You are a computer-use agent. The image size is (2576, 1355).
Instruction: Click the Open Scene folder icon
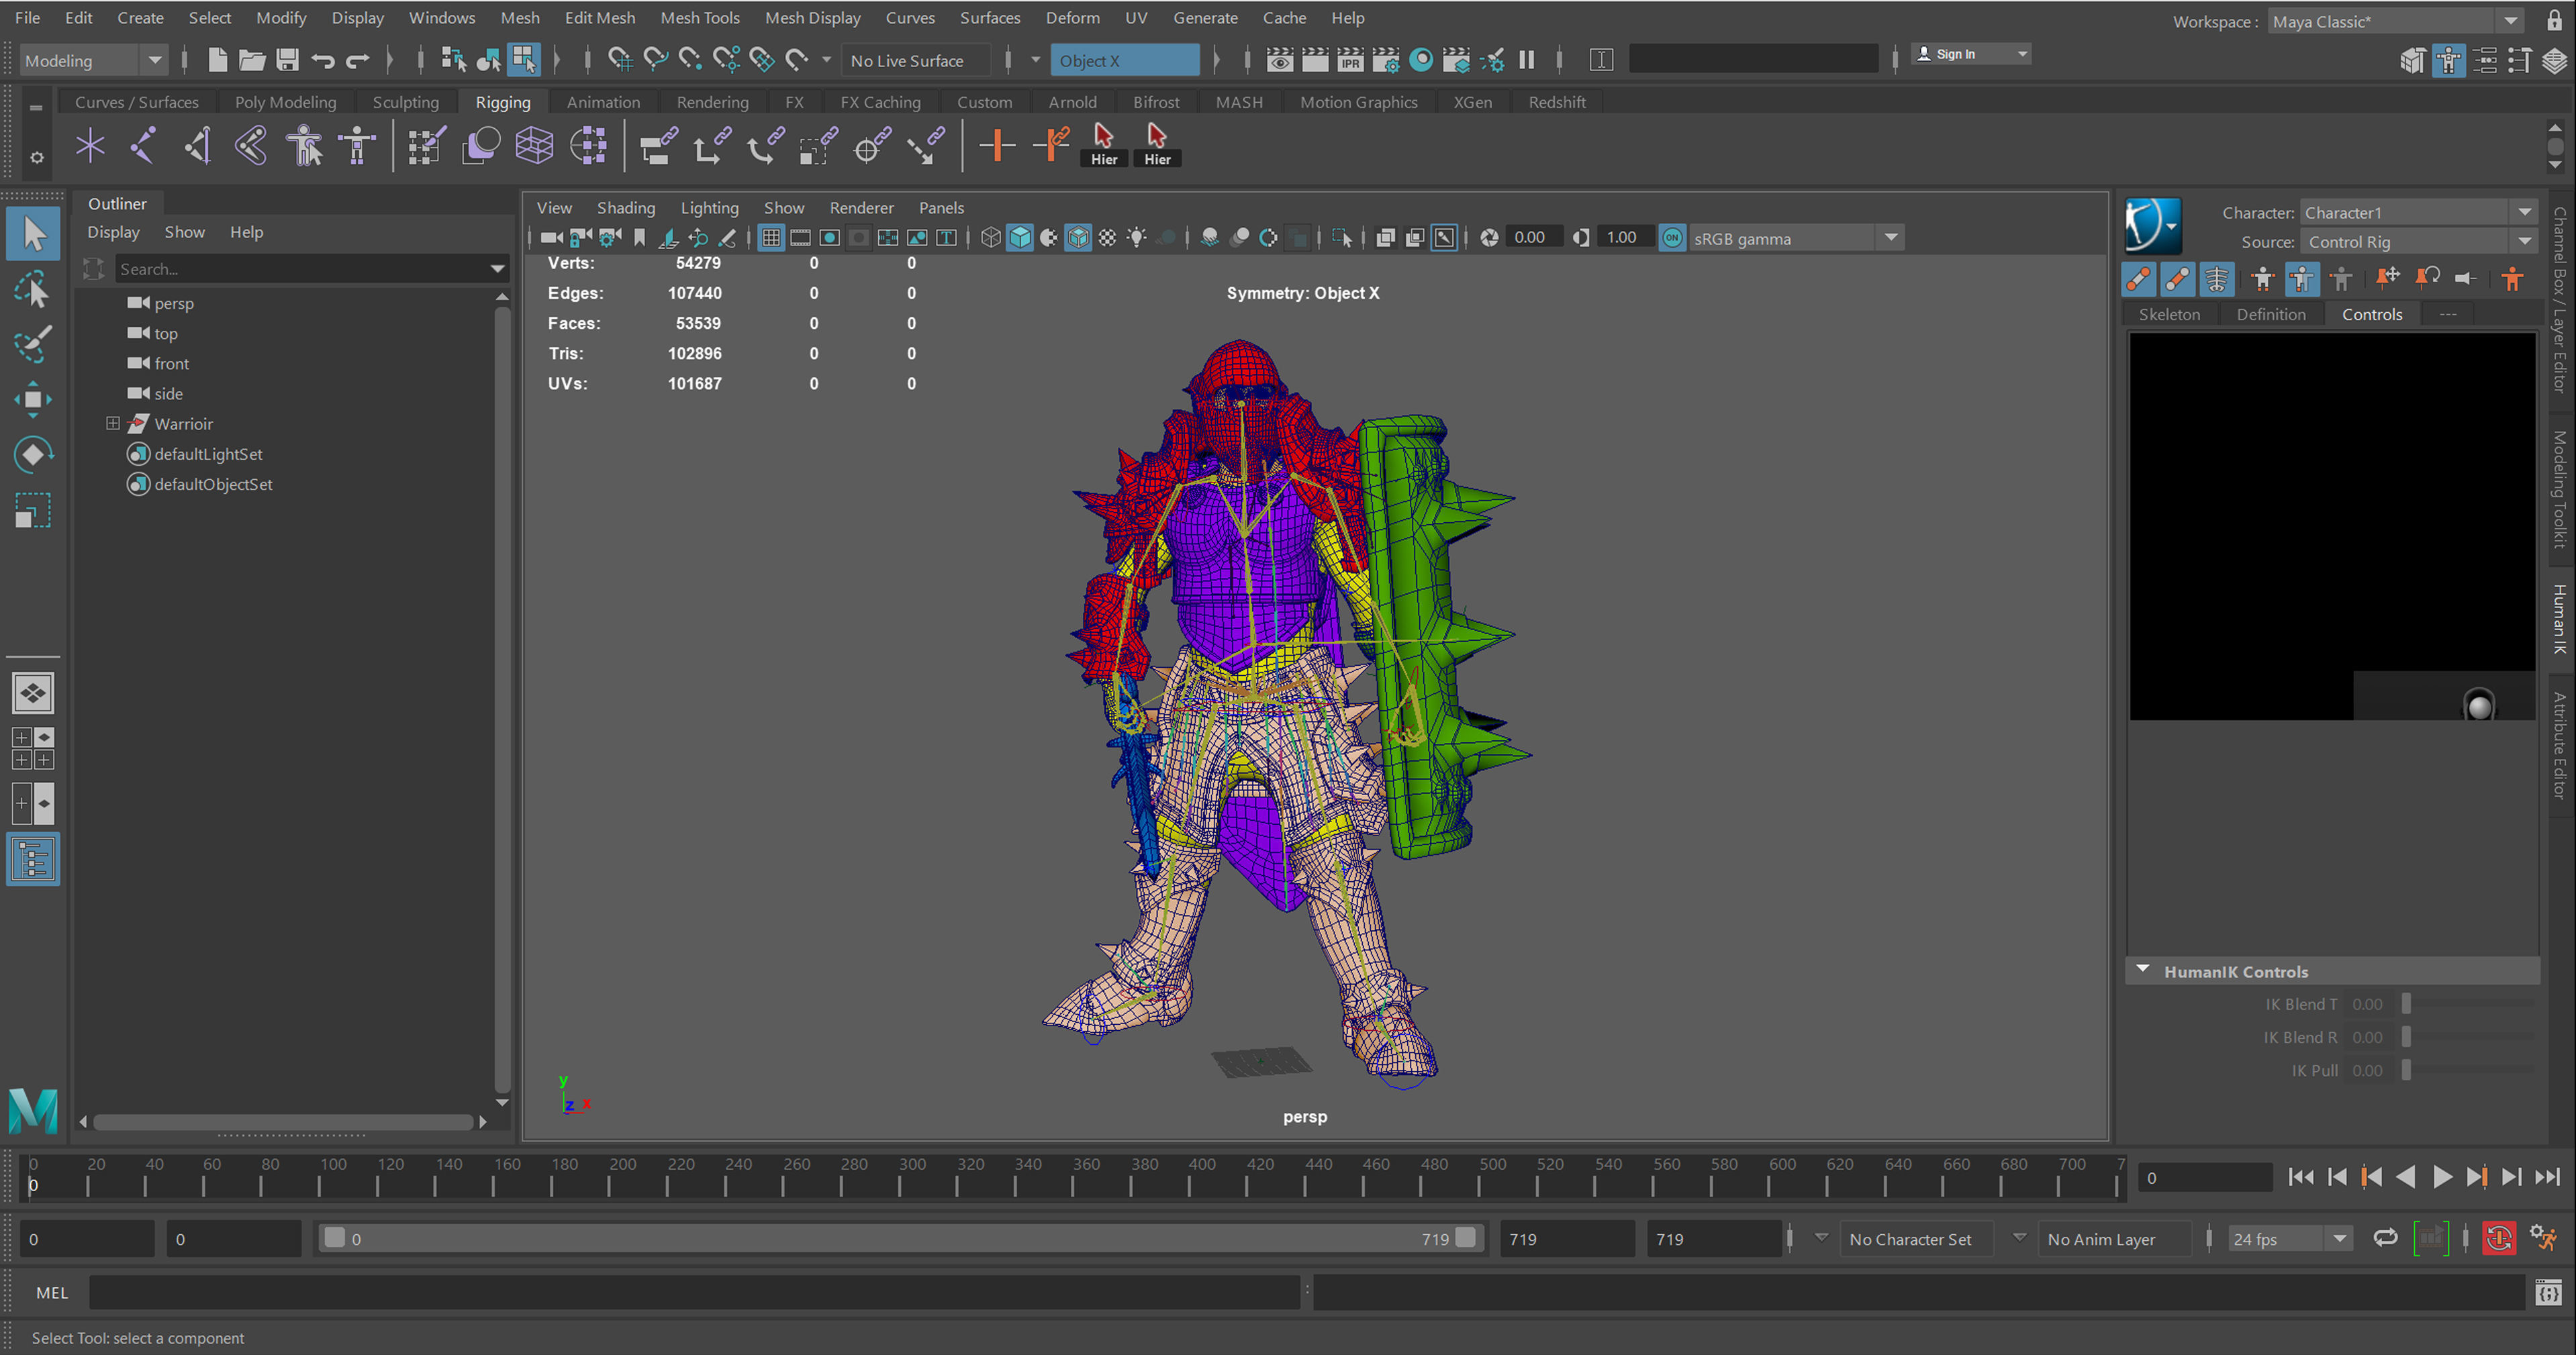point(252,60)
